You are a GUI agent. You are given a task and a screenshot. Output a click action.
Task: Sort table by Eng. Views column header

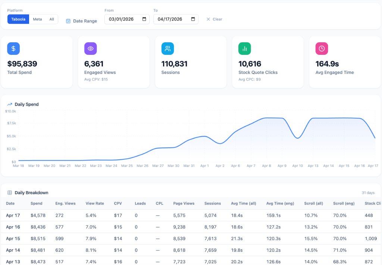65,203
